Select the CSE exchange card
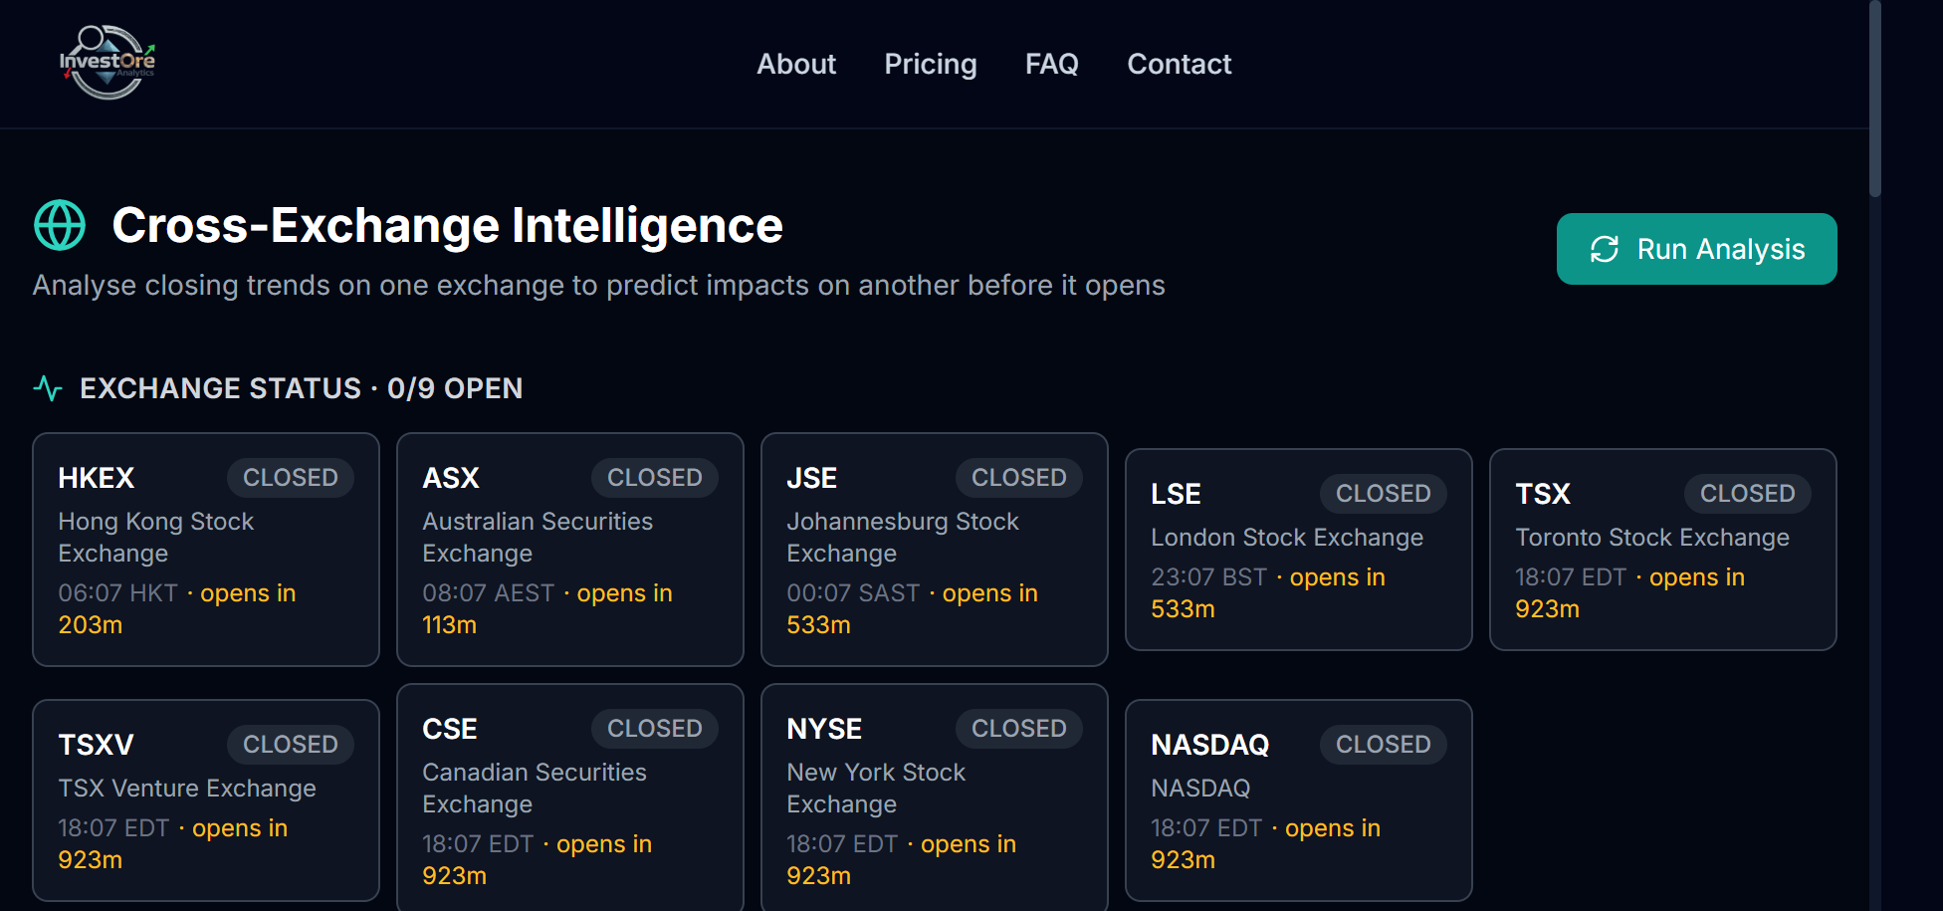 [x=570, y=797]
